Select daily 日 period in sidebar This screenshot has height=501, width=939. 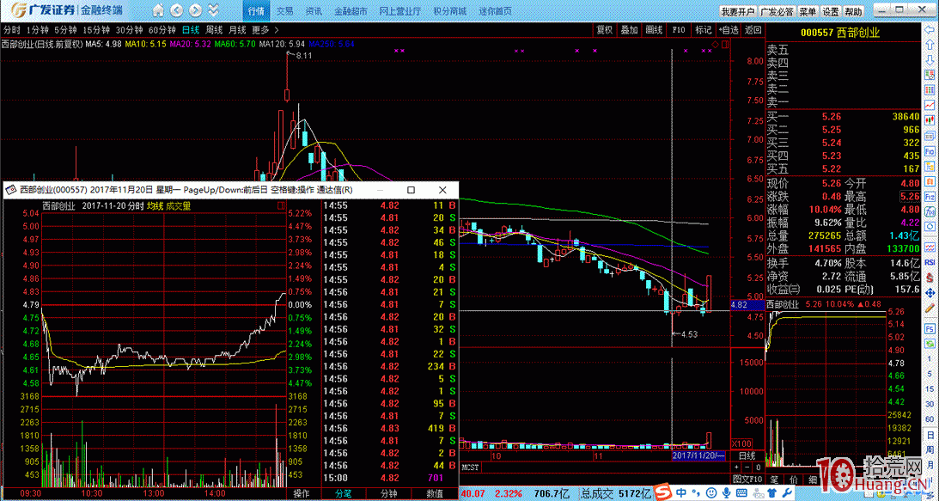coord(930,434)
